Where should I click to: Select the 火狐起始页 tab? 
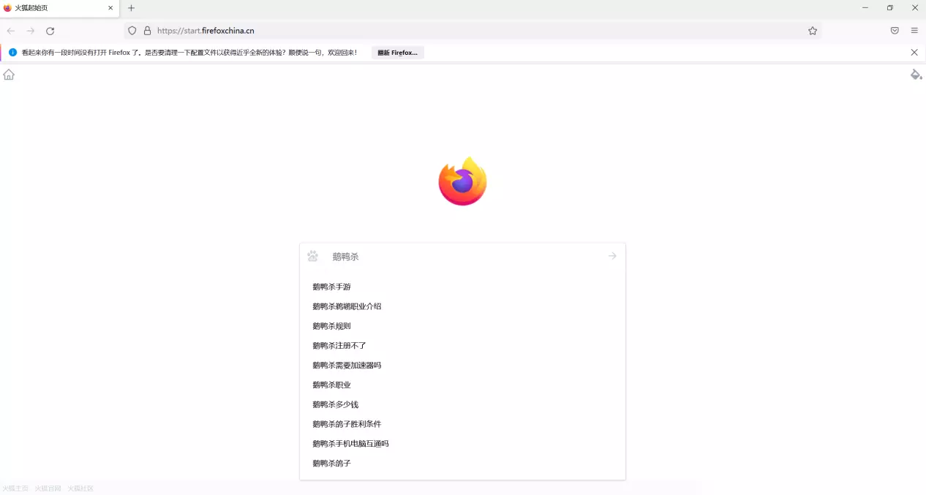click(59, 8)
